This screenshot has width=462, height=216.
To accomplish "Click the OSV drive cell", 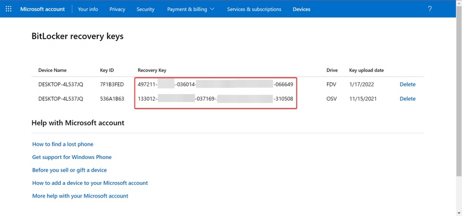I will [331, 98].
